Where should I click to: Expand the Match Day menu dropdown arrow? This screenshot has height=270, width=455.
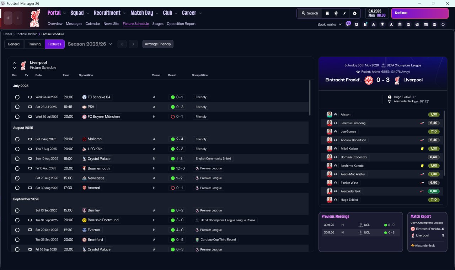[x=157, y=13]
